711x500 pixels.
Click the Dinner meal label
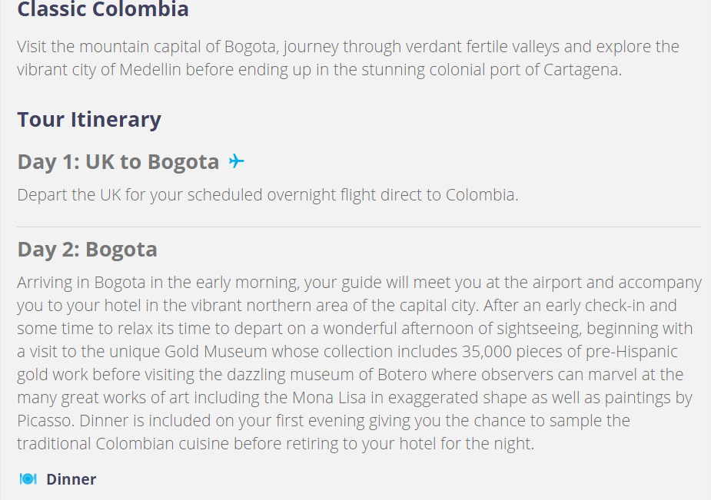(71, 479)
